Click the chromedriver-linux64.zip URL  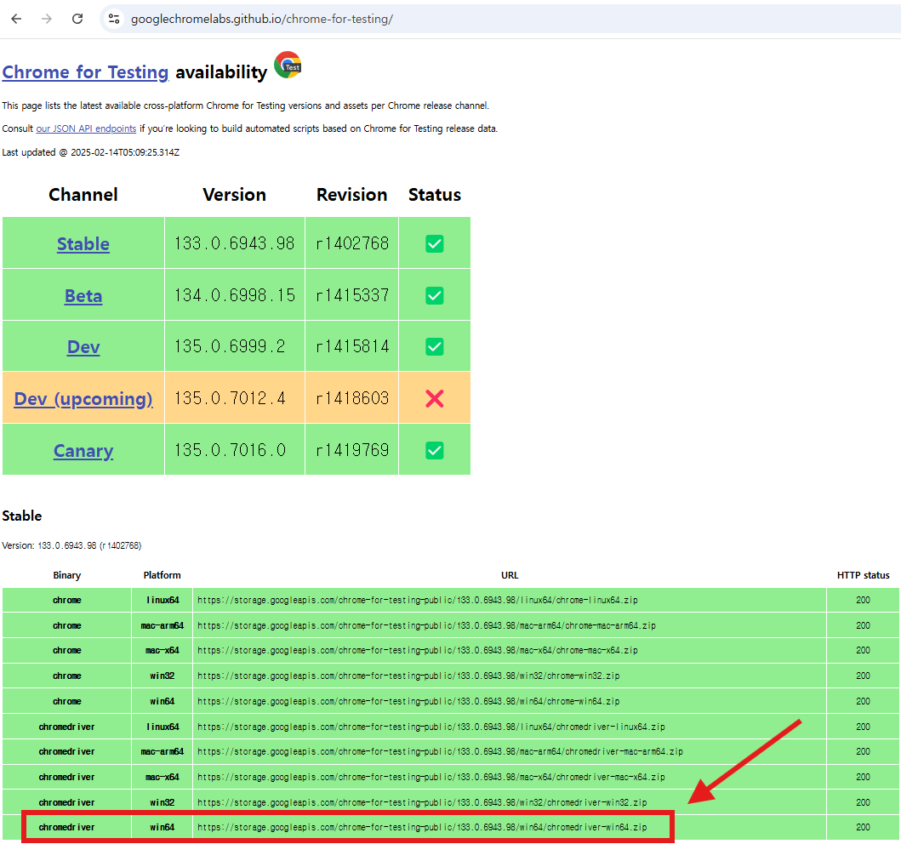click(x=431, y=727)
